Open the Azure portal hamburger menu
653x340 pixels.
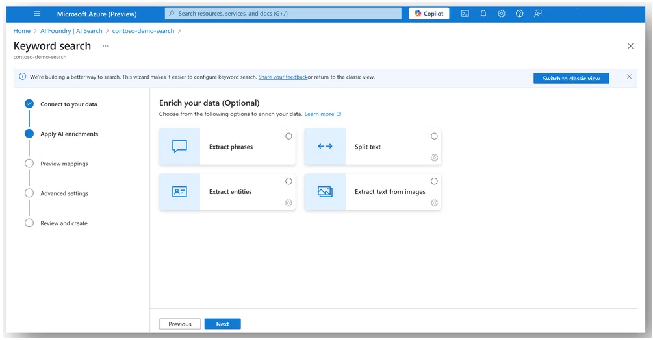[x=37, y=13]
